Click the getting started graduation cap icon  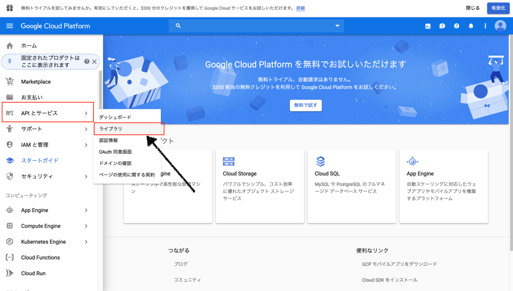(9, 161)
